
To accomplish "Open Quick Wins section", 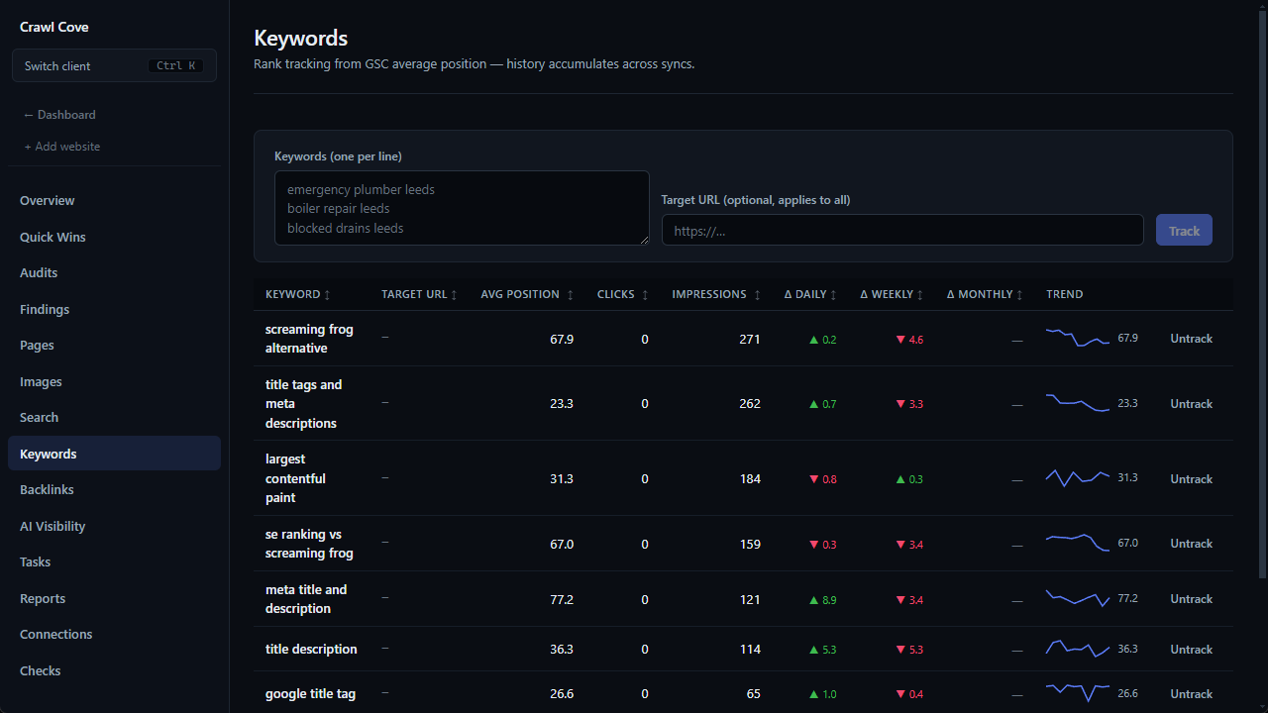I will point(114,237).
